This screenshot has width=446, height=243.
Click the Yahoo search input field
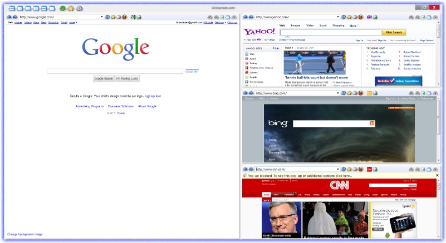point(331,32)
